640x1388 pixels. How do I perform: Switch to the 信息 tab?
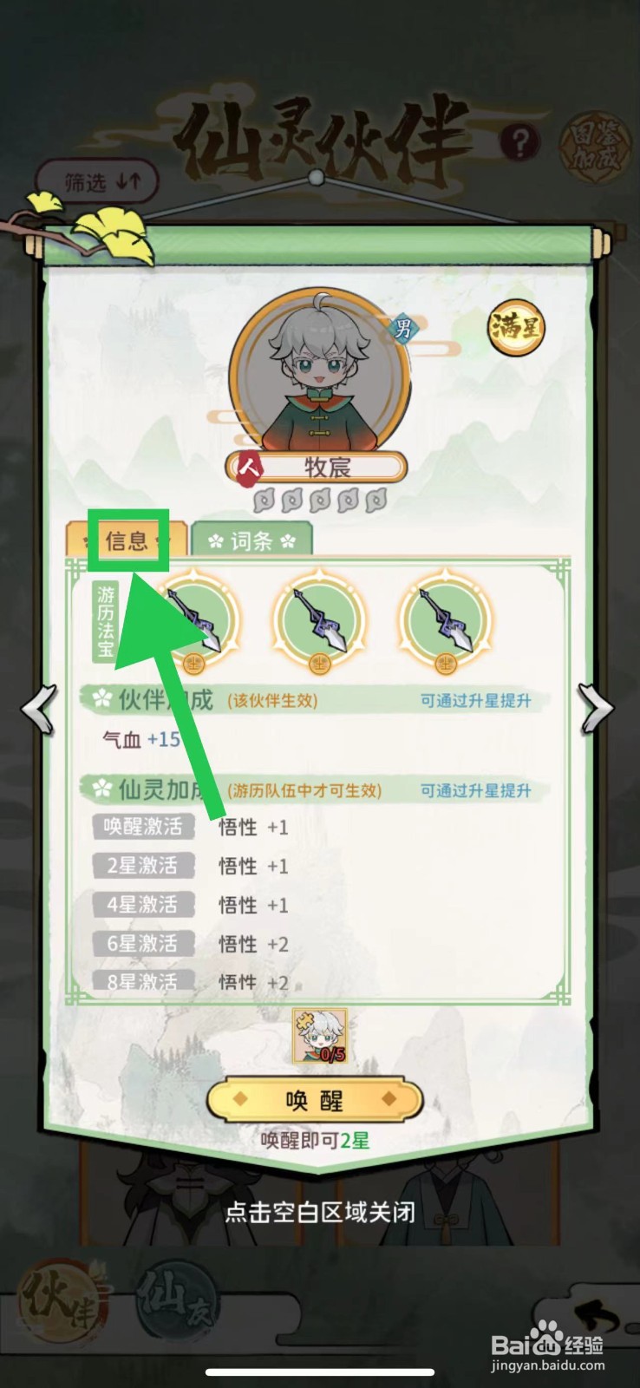[127, 540]
